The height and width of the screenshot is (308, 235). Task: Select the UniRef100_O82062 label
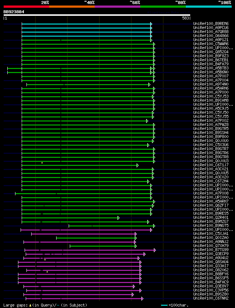tap(211, 270)
